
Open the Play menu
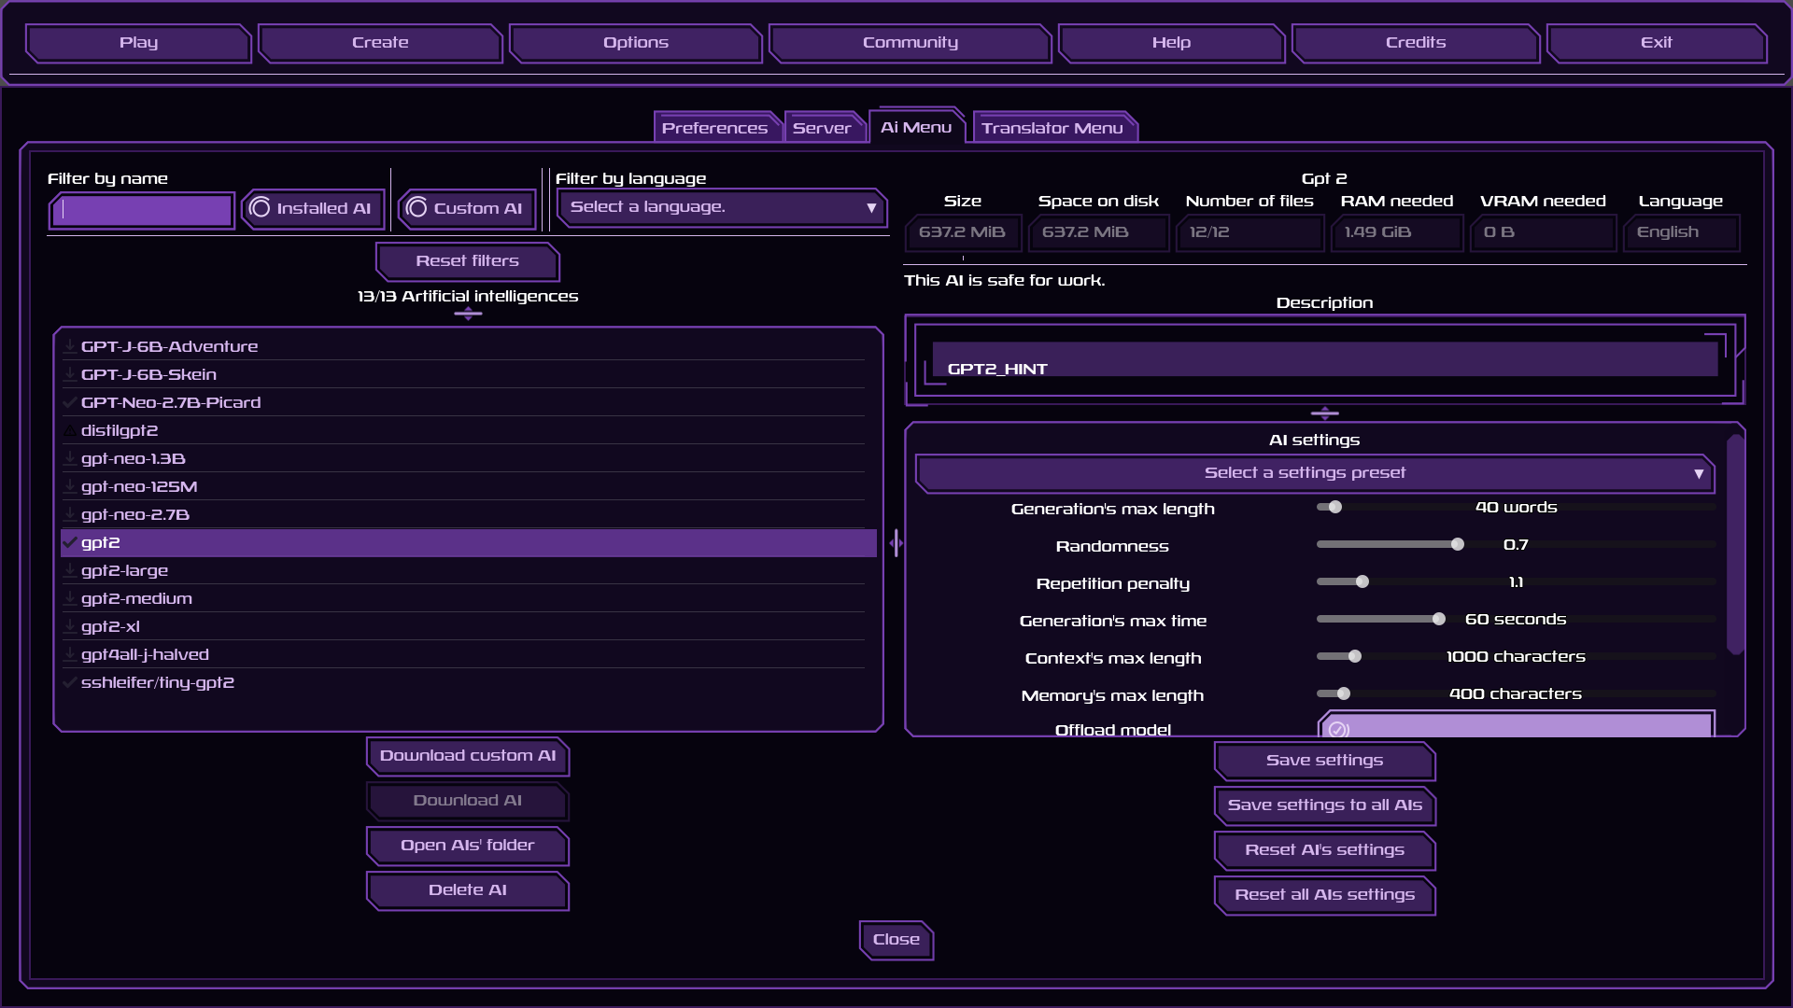point(138,43)
